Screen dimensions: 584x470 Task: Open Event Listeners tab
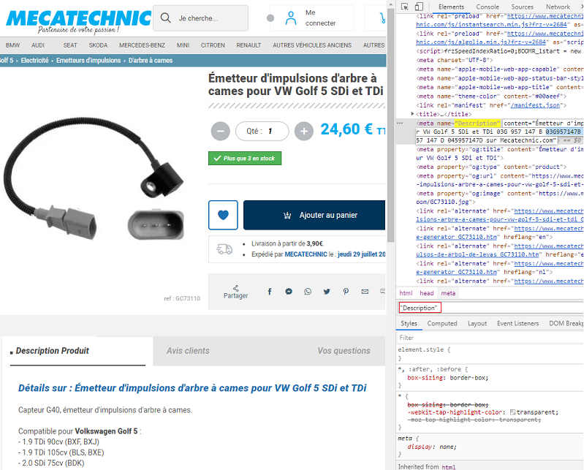pos(517,323)
